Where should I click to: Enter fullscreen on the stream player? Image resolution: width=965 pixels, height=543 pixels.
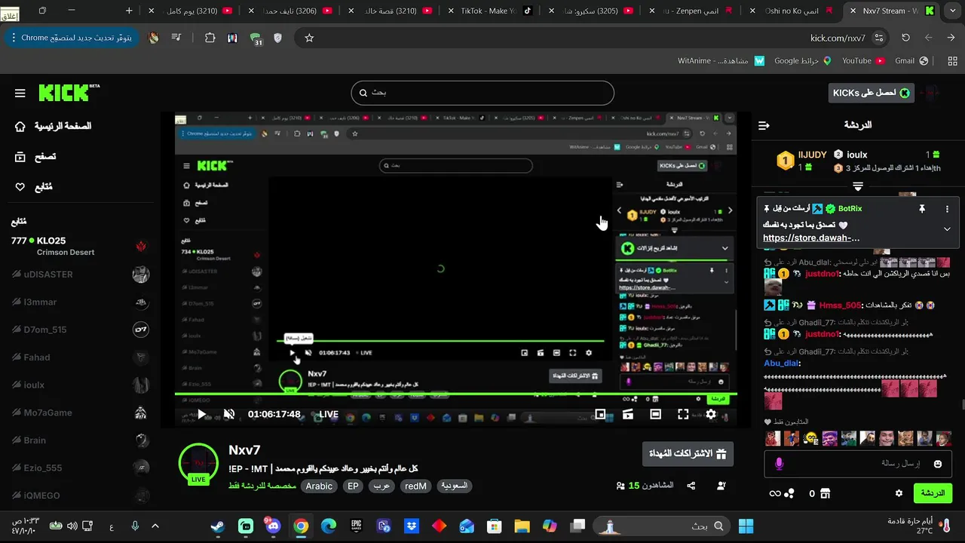pos(683,414)
